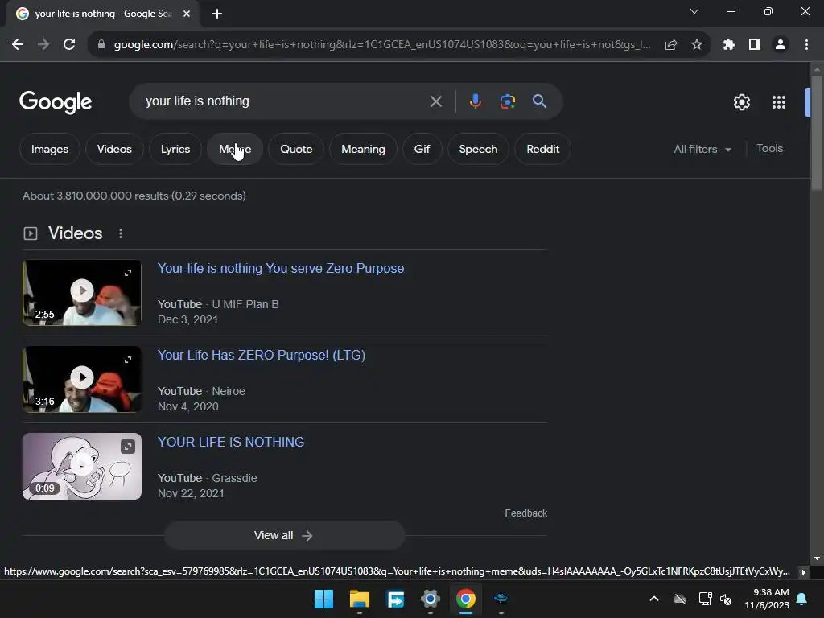Filter results by Speech
The image size is (824, 618).
(x=478, y=149)
